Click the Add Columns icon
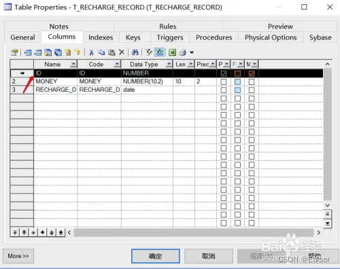 48,52
